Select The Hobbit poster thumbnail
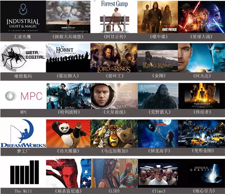 coord(68,58)
